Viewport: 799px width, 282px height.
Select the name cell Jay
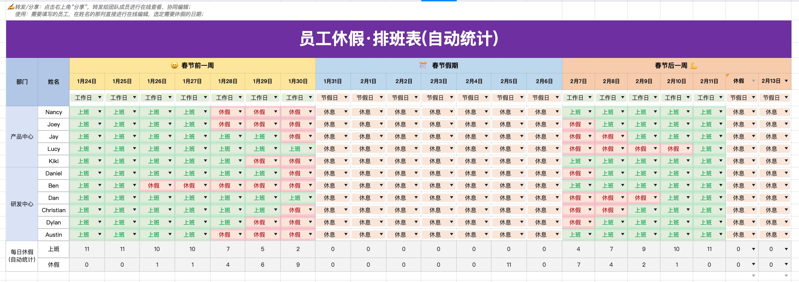pyautogui.click(x=54, y=137)
